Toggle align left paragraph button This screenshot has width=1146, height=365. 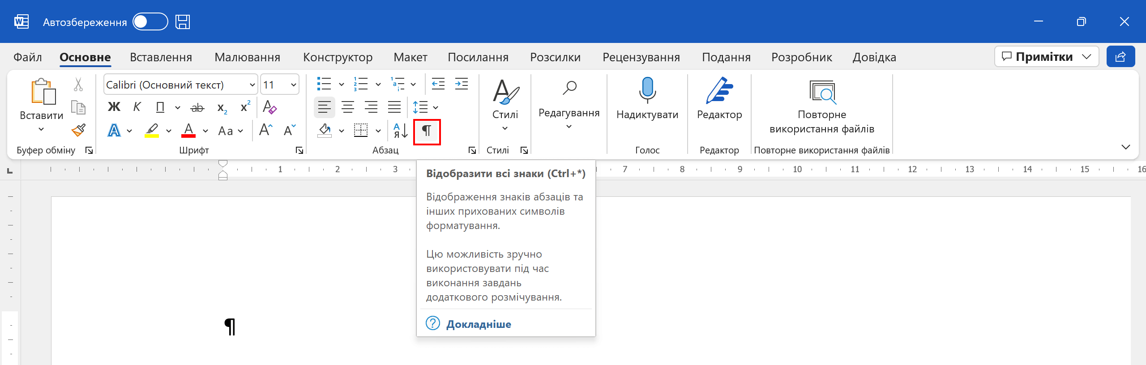click(x=324, y=107)
